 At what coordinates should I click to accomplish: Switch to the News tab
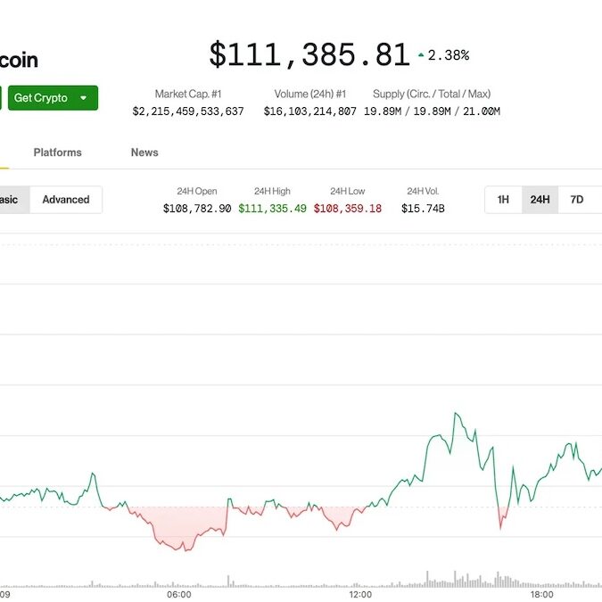click(144, 153)
